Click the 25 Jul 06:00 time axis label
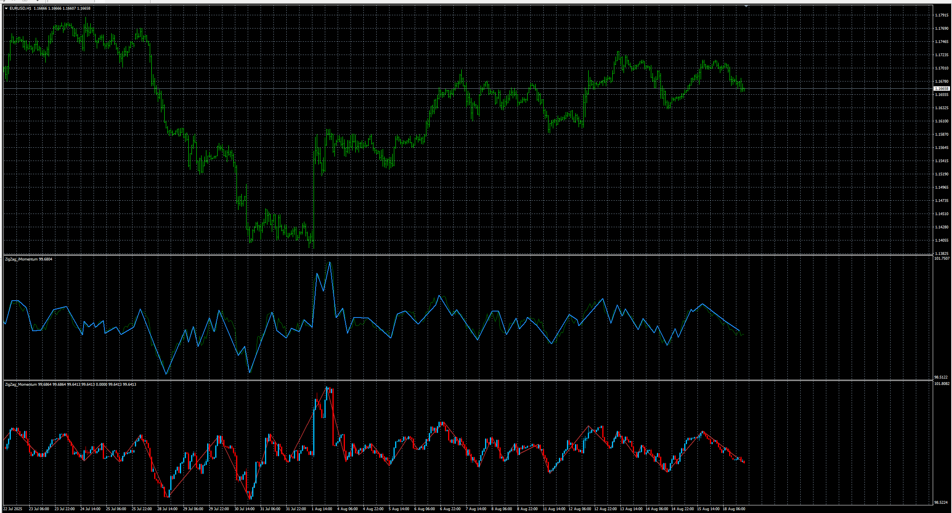This screenshot has width=952, height=513. [116, 509]
